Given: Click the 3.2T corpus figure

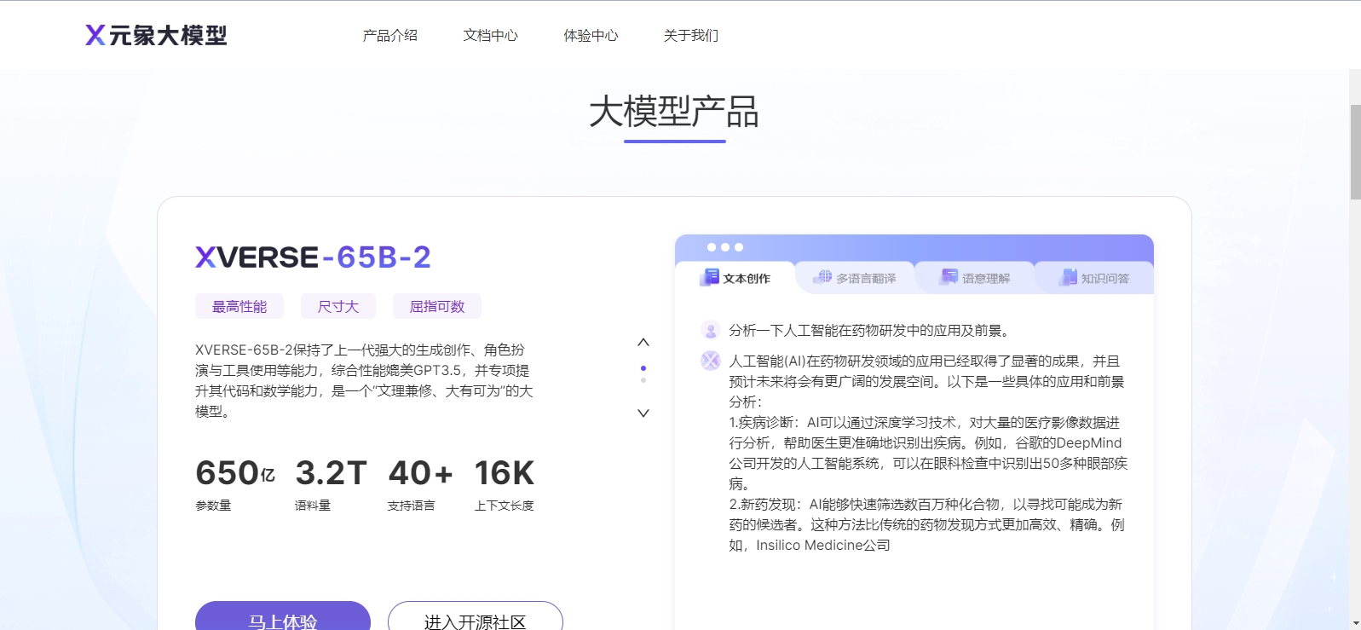Looking at the screenshot, I should (x=331, y=473).
